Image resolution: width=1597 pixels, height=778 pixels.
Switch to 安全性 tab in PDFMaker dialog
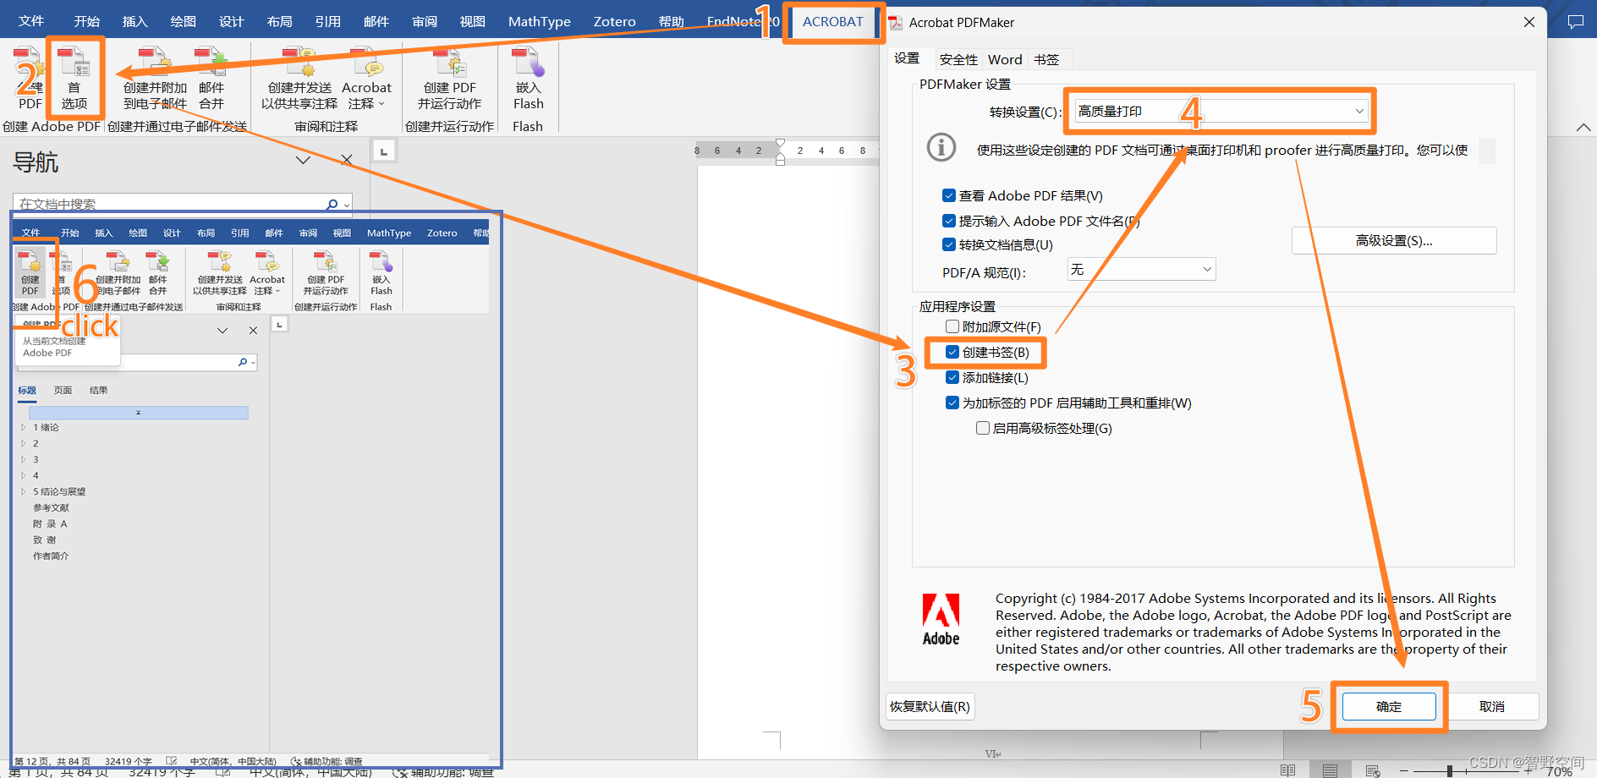click(958, 59)
